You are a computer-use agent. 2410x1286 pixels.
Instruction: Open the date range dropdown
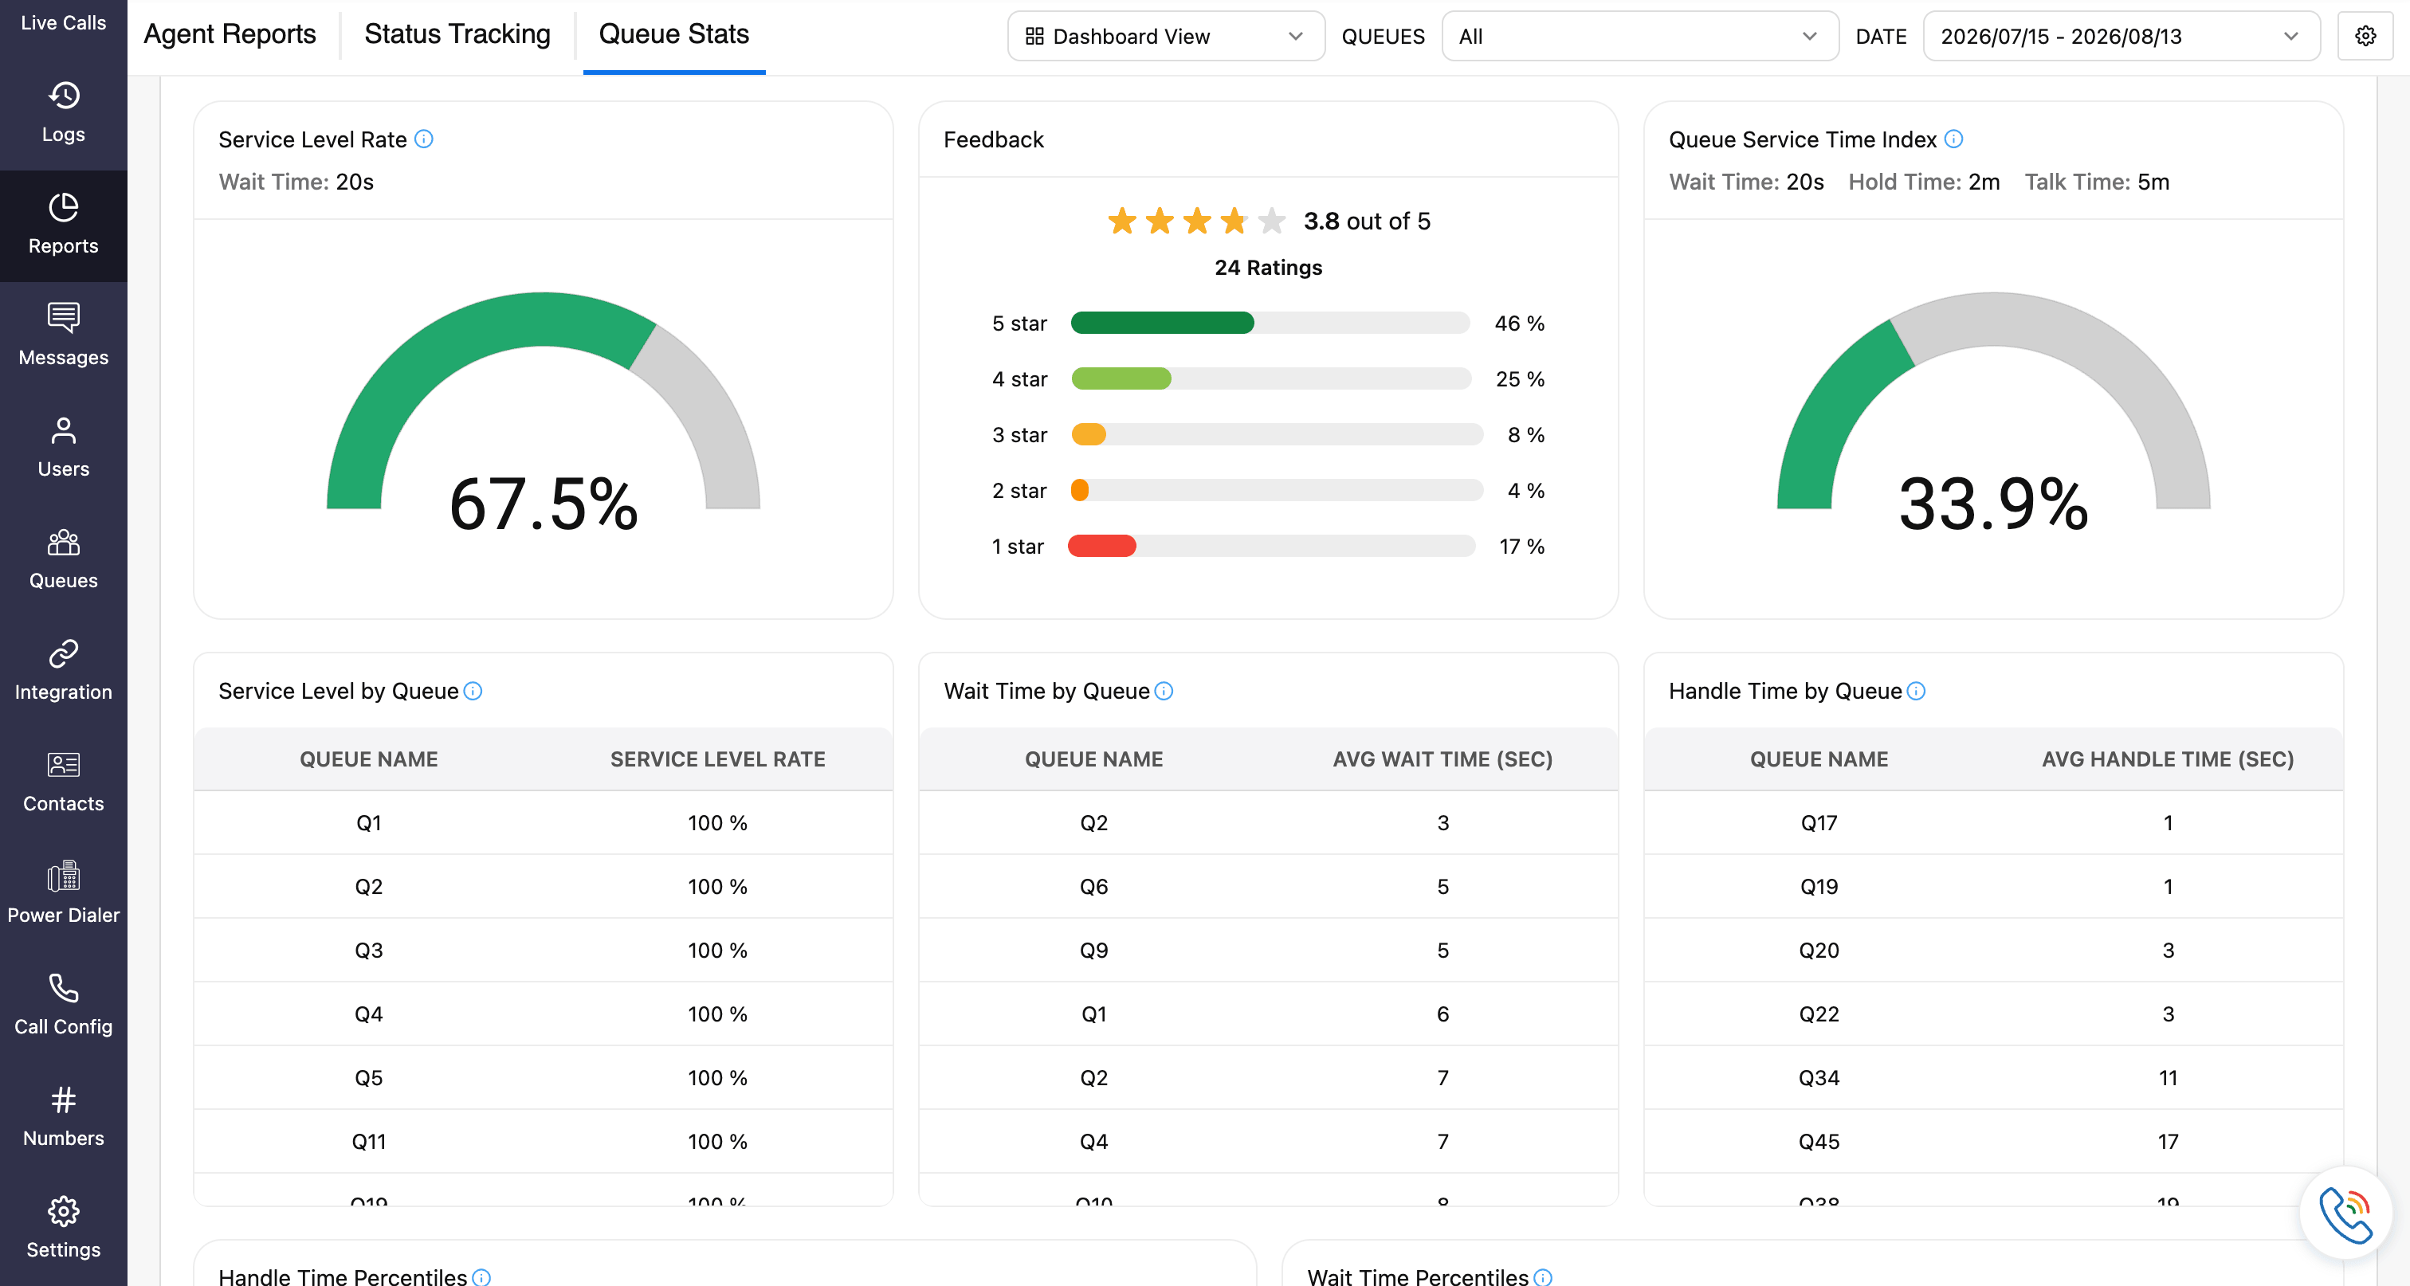(2121, 37)
